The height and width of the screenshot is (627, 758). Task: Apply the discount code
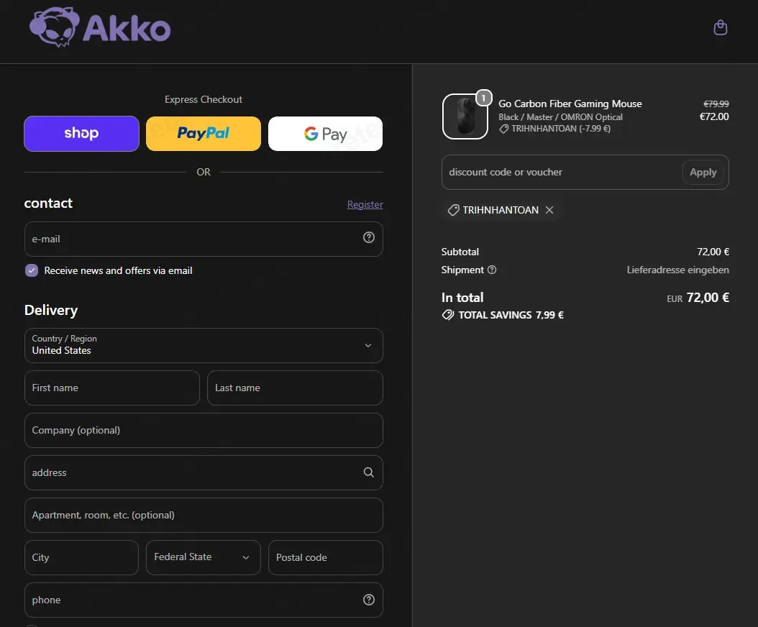tap(703, 172)
